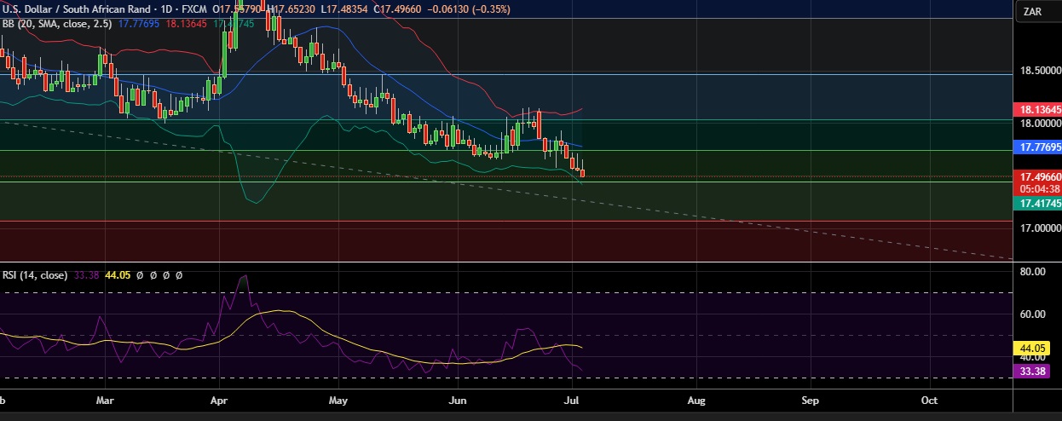1062x421 pixels.
Task: Click the Jul date on time axis
Action: (x=573, y=399)
